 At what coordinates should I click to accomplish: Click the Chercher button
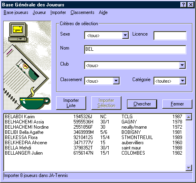(x=142, y=104)
